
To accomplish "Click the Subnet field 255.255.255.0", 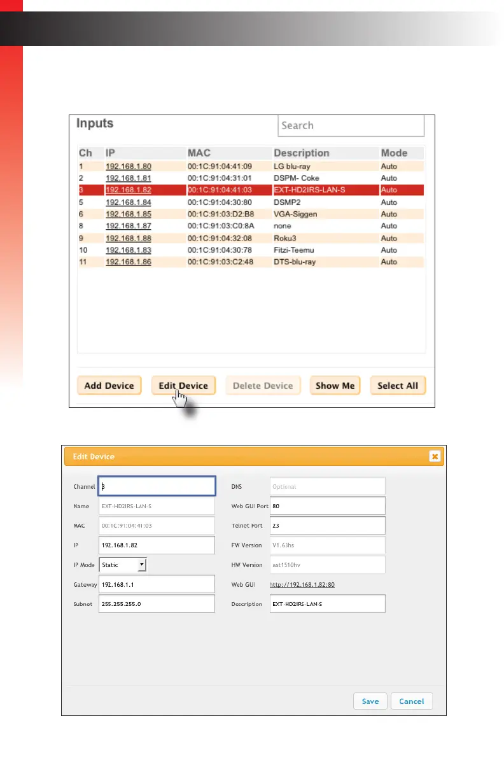I will [157, 604].
